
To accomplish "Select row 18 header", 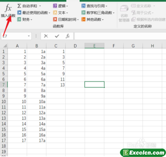I will (4, 146).
